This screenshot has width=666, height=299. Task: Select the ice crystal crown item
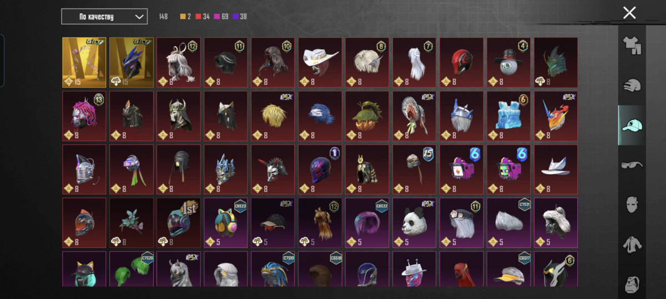(x=508, y=116)
